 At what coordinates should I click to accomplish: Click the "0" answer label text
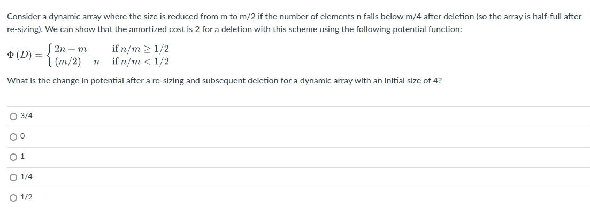[x=22, y=137]
